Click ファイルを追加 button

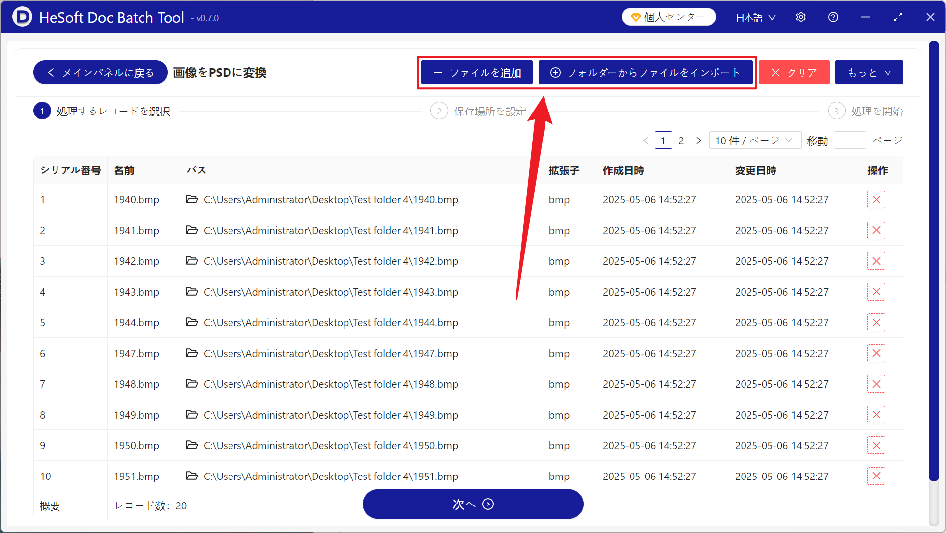[477, 72]
